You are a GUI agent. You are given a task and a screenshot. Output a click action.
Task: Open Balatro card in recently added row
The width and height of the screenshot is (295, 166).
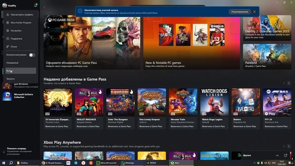[246, 109]
